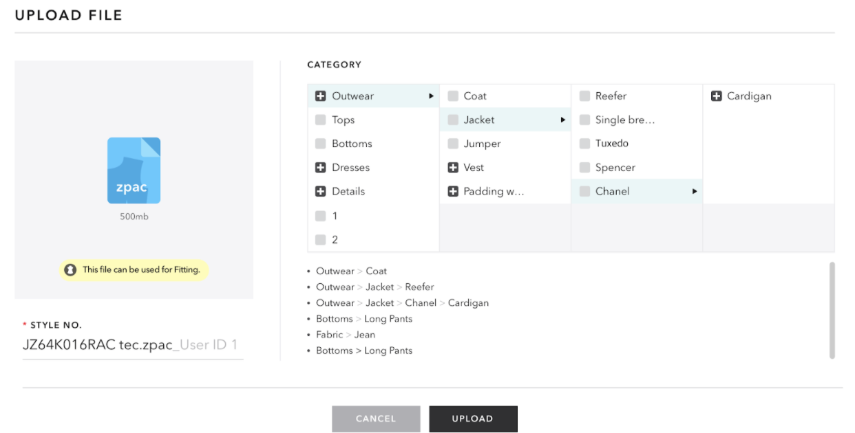Expand Dresses with its plus icon
Screen dimensions: 855x433
pyautogui.click(x=320, y=168)
